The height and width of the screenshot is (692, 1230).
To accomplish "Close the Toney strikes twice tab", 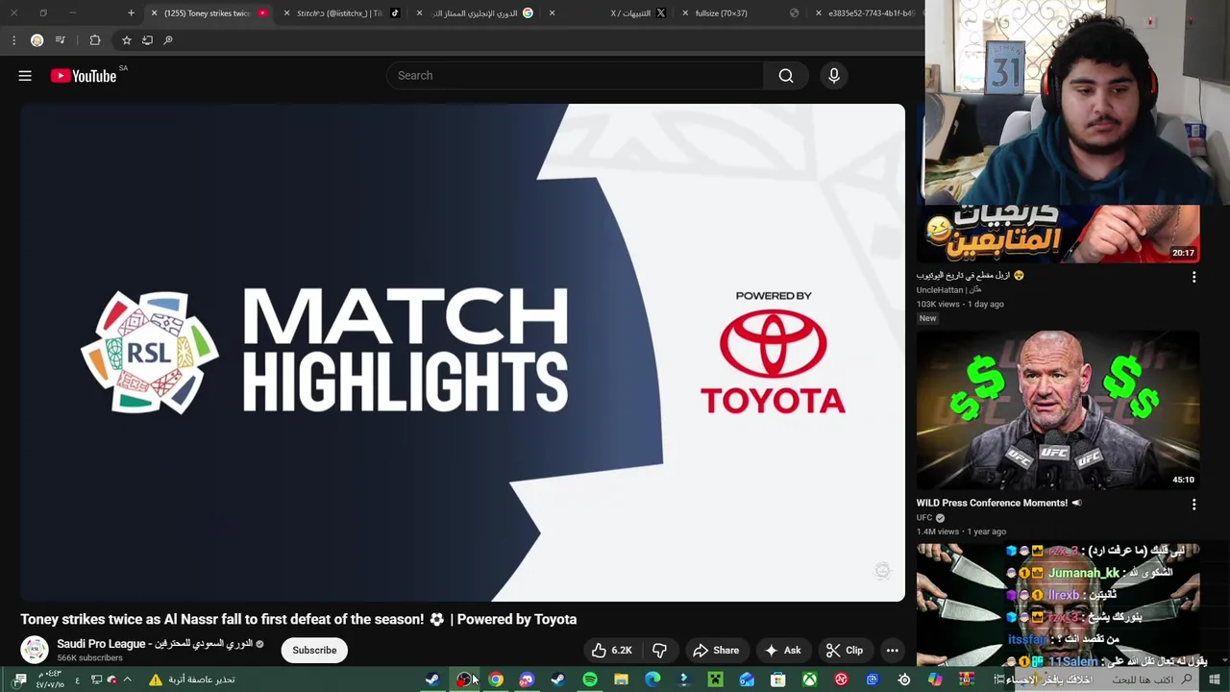I will (x=154, y=13).
